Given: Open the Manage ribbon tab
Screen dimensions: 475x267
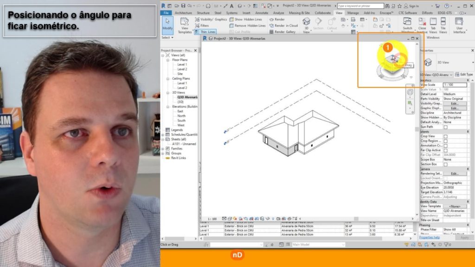Looking at the screenshot, I should pos(353,13).
